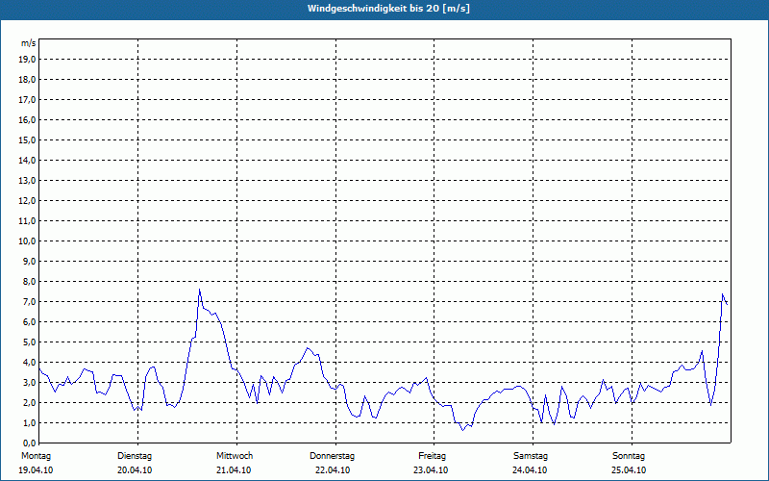Click the lowest wind speed dip on Friday
769x481 pixels.
[462, 430]
